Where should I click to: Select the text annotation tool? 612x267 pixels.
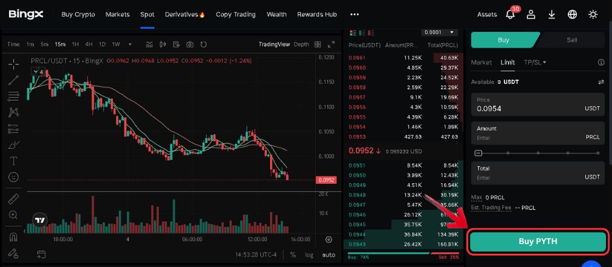tap(14, 161)
